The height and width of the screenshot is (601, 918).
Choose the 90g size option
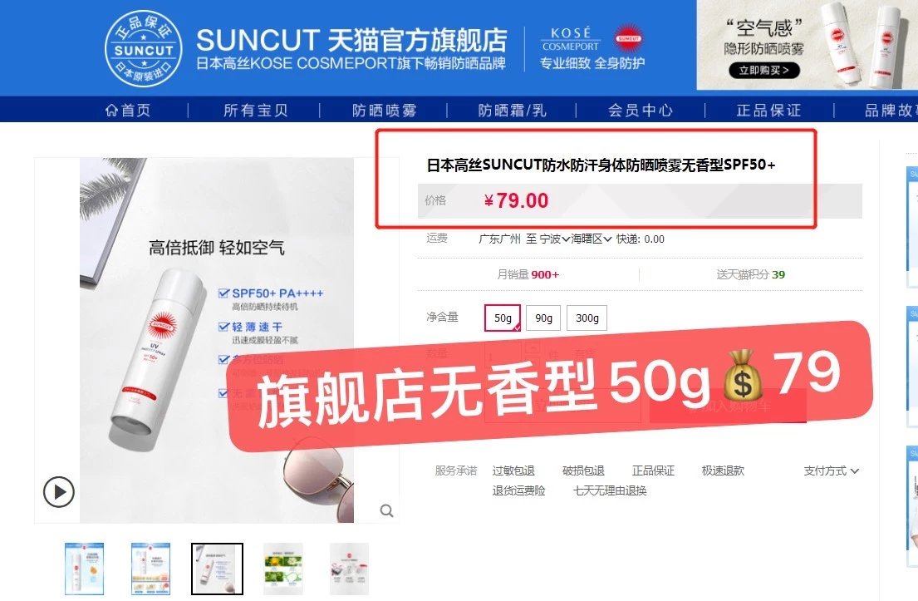pos(543,318)
